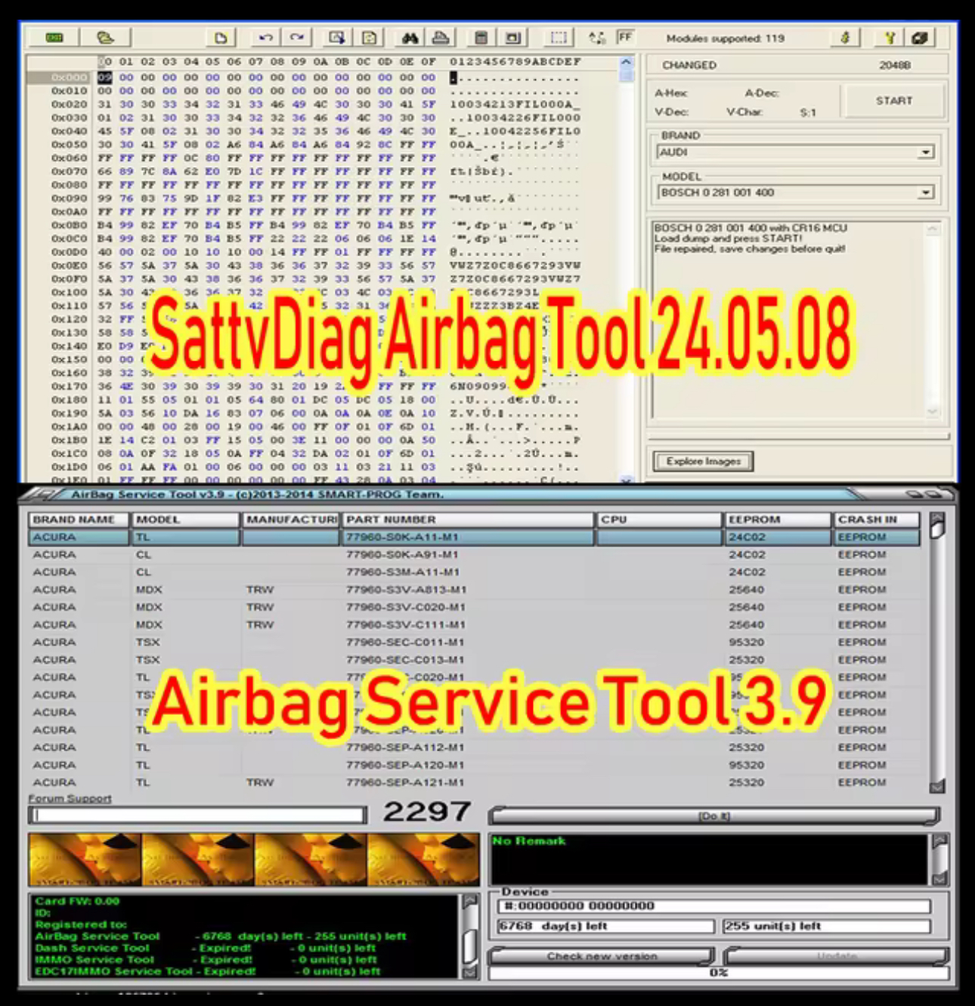Open the calculator tool icon
Screen dimensions: 975x1006
481,38
